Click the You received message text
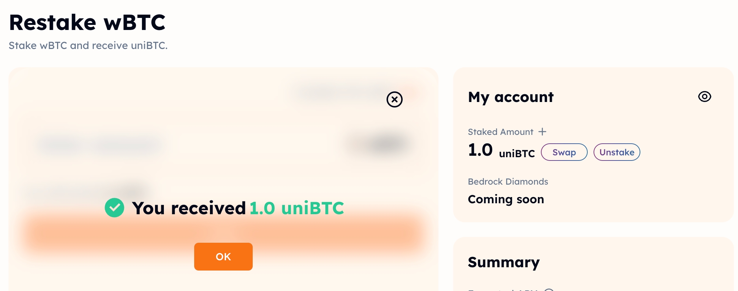This screenshot has width=738, height=291. 189,208
